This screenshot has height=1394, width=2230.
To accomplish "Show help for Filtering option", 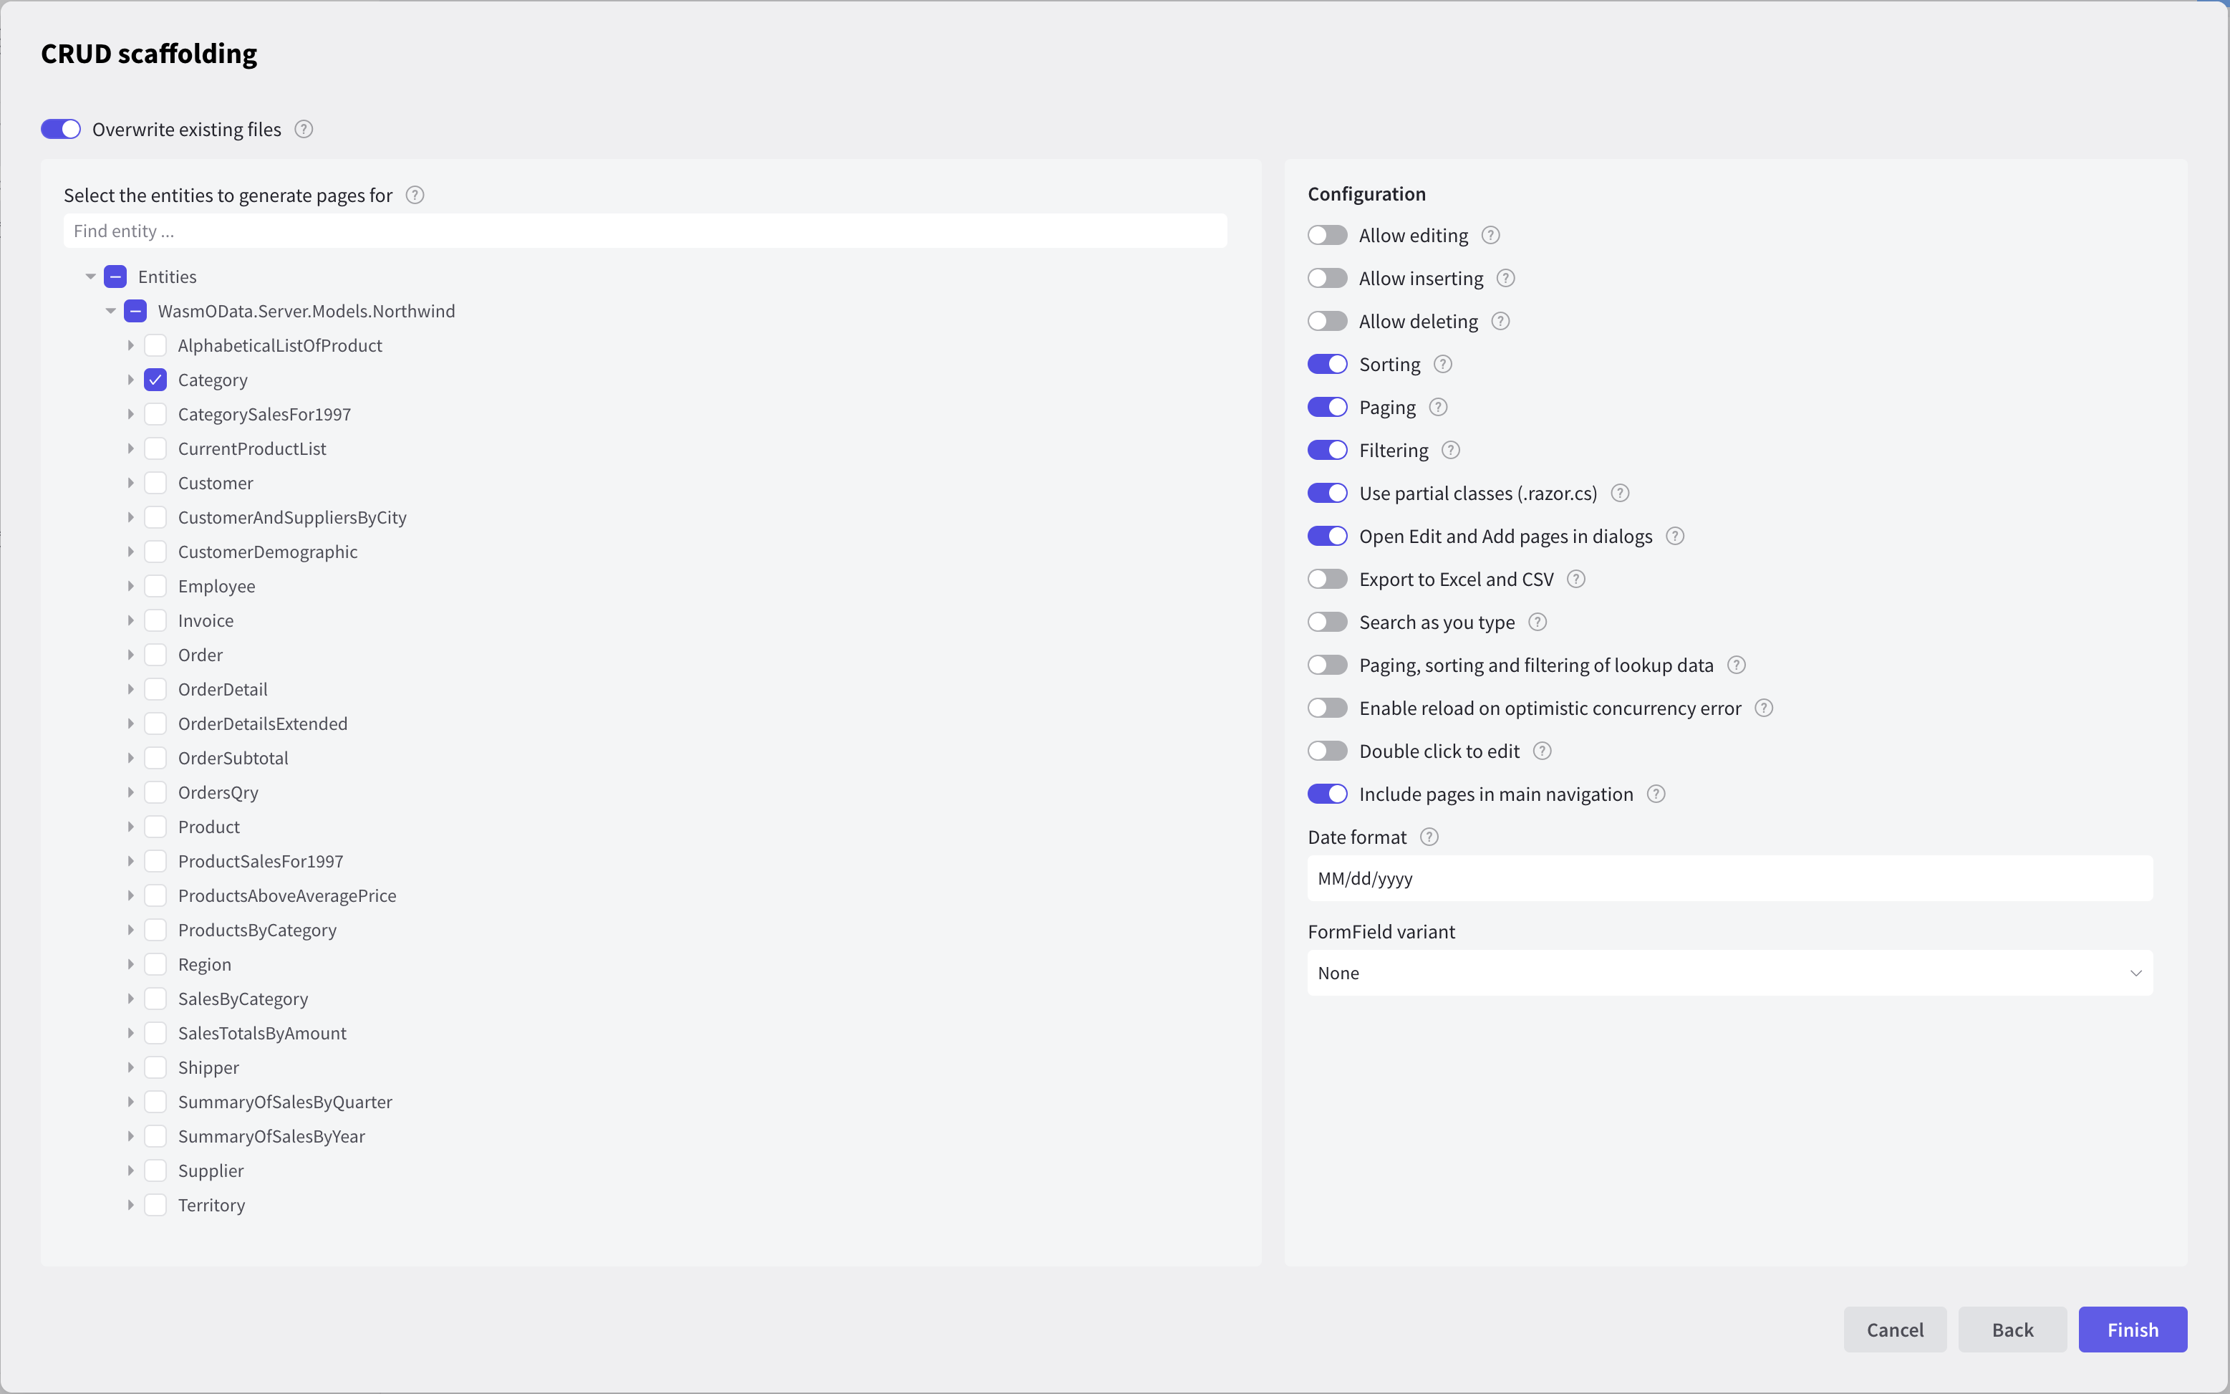I will [x=1450, y=450].
